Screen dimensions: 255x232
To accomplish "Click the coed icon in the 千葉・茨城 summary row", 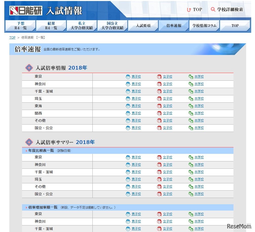I will (191, 172).
